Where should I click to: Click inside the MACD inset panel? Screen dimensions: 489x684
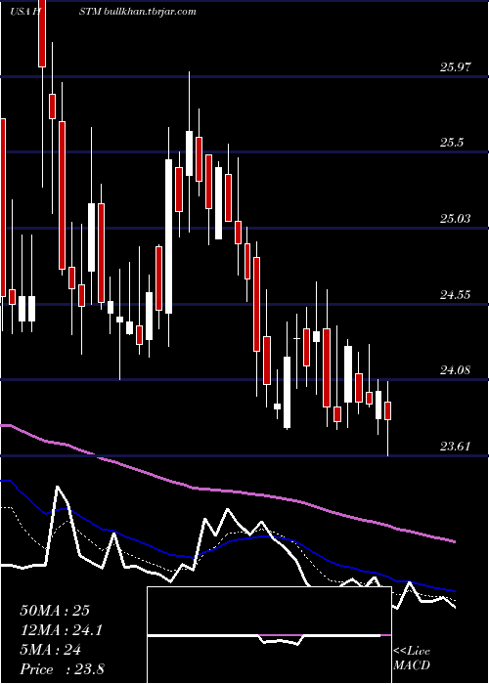[x=269, y=635]
